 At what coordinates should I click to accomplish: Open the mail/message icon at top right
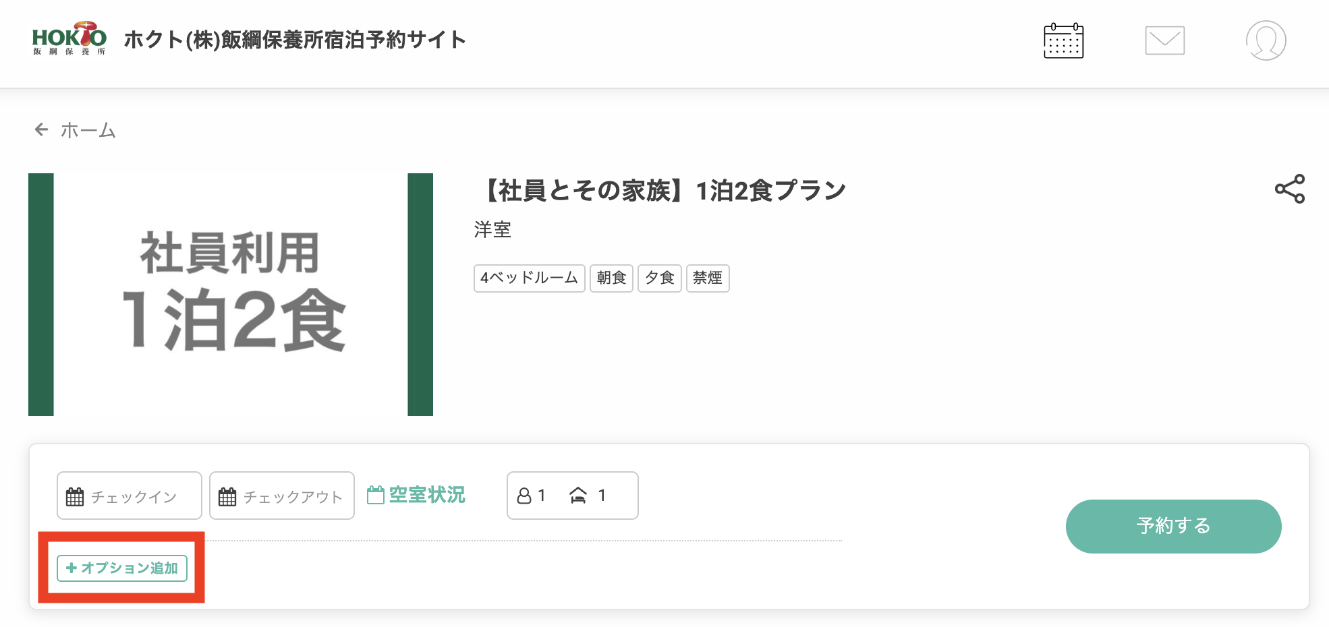click(x=1164, y=40)
